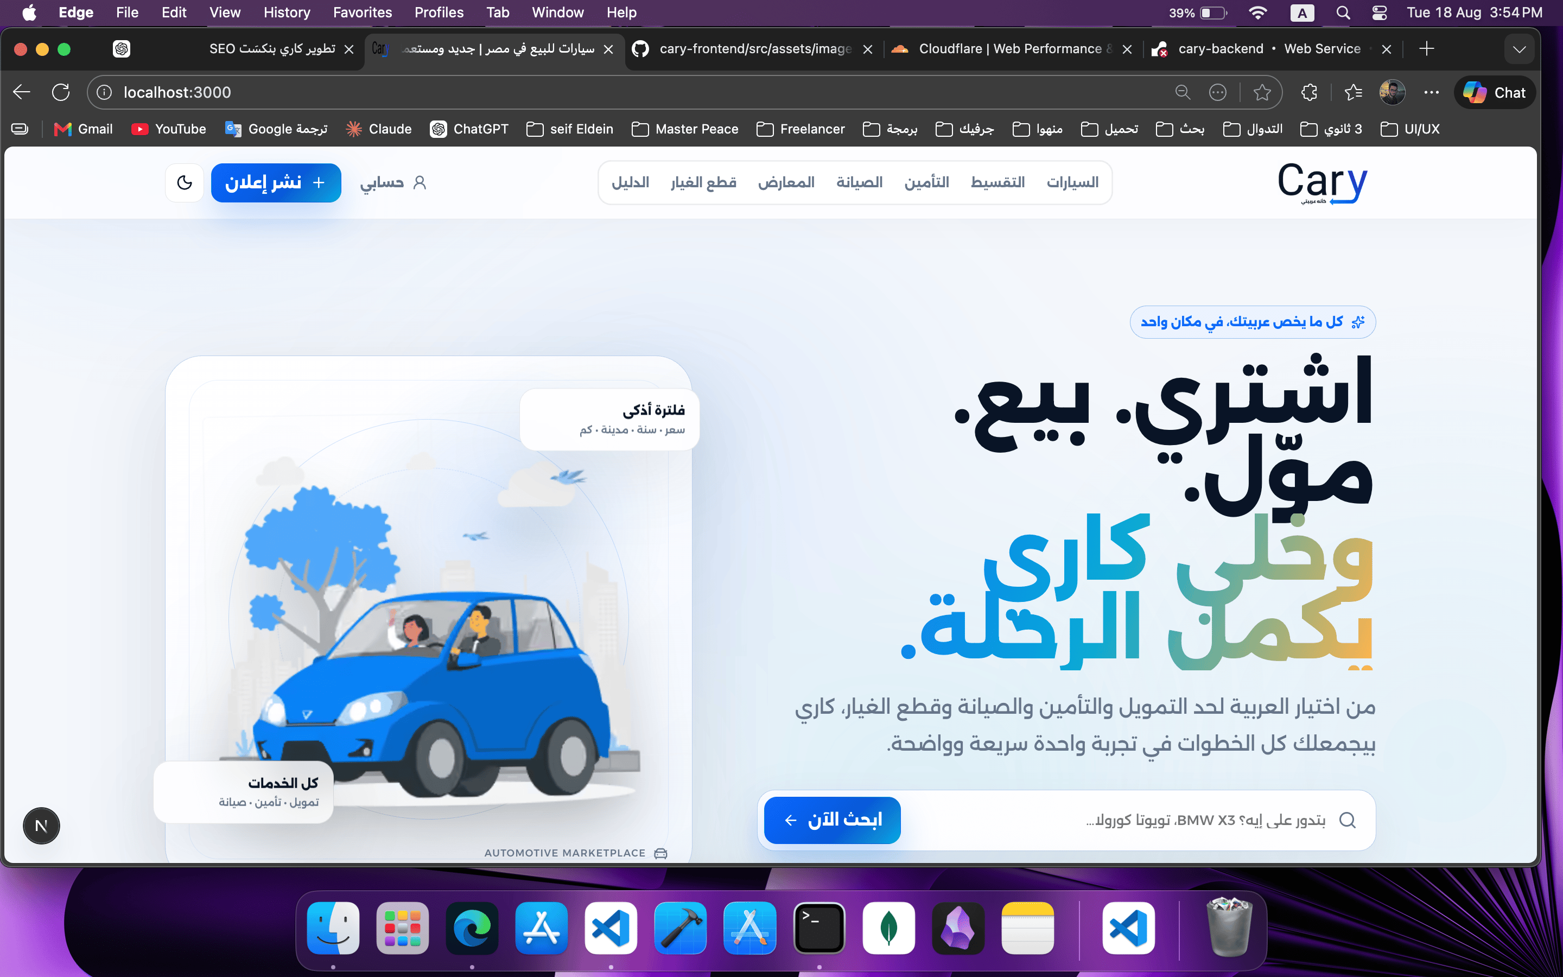Toggle dark mode with the moon icon

click(x=185, y=183)
